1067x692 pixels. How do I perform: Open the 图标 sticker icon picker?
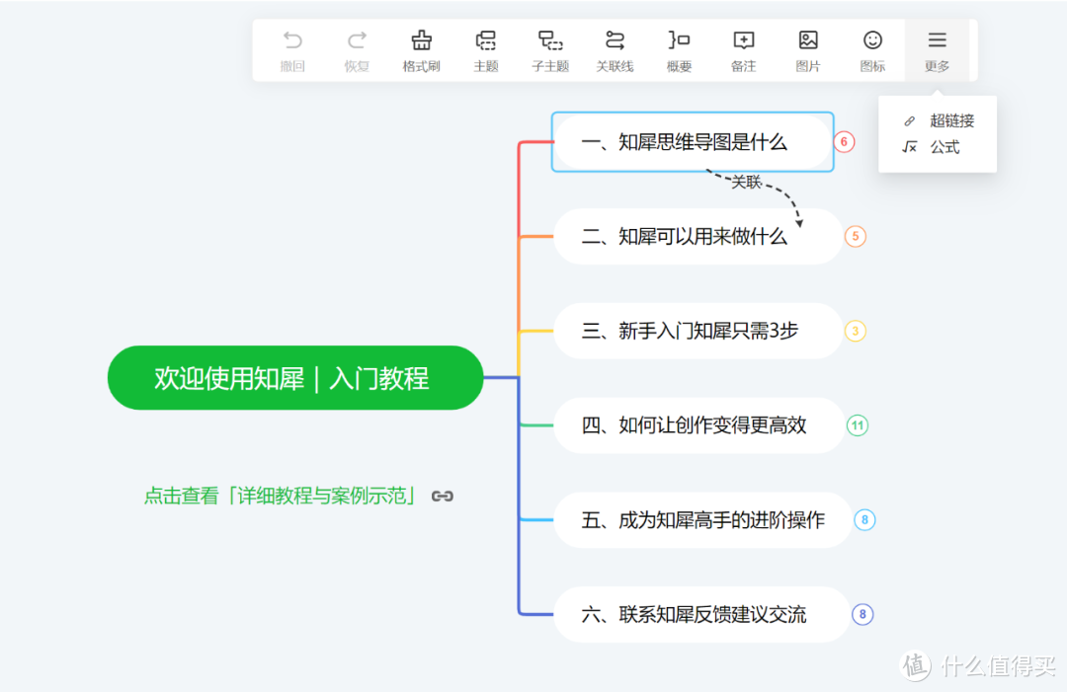[x=872, y=49]
